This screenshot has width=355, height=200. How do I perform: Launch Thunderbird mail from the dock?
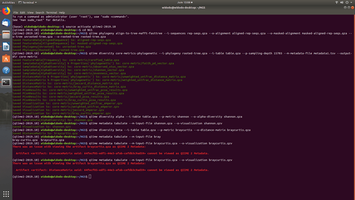pyautogui.click(x=6, y=23)
